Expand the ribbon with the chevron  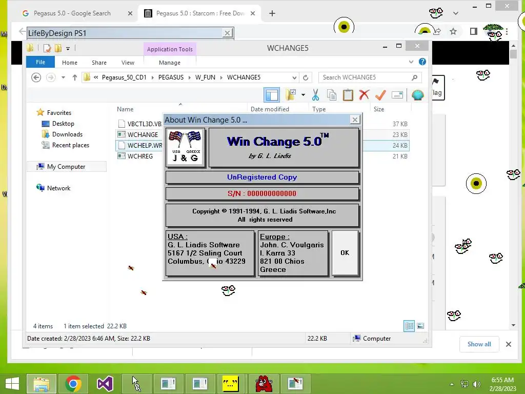(411, 62)
